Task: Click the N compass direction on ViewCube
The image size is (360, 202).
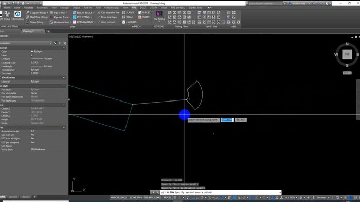Action: pos(347,44)
